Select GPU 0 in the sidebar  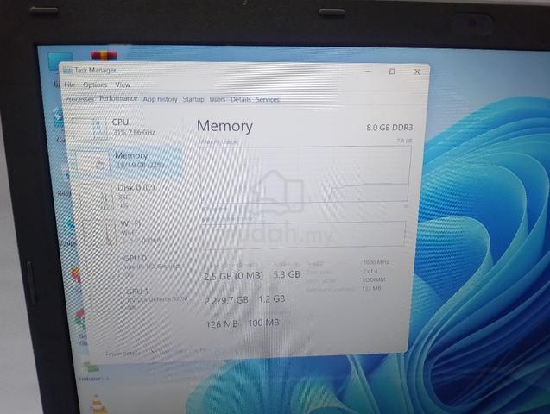click(x=138, y=267)
